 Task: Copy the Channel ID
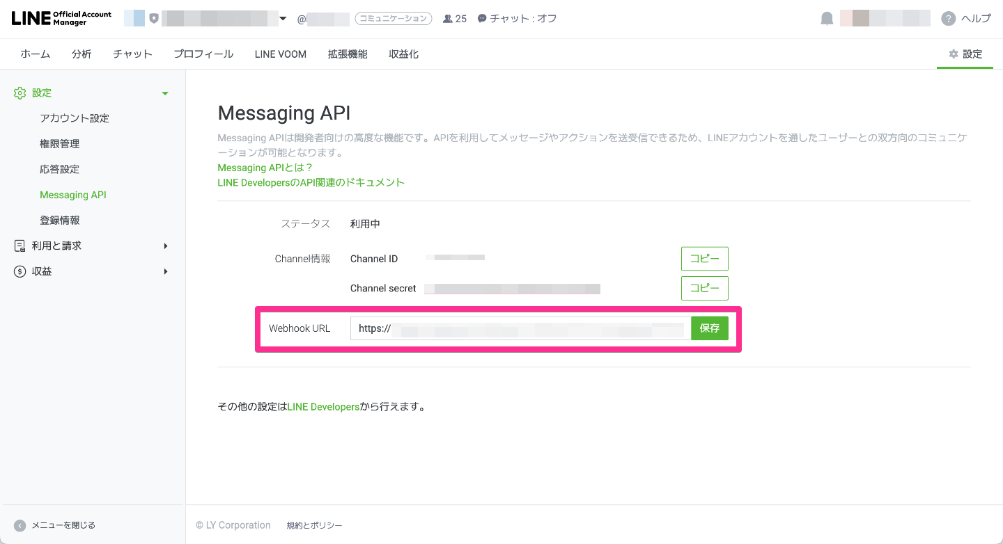pos(705,258)
